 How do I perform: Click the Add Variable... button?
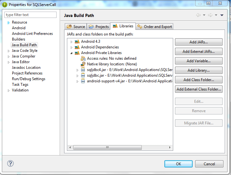click(199, 61)
